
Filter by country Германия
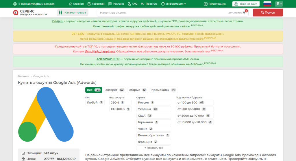(x=153, y=122)
